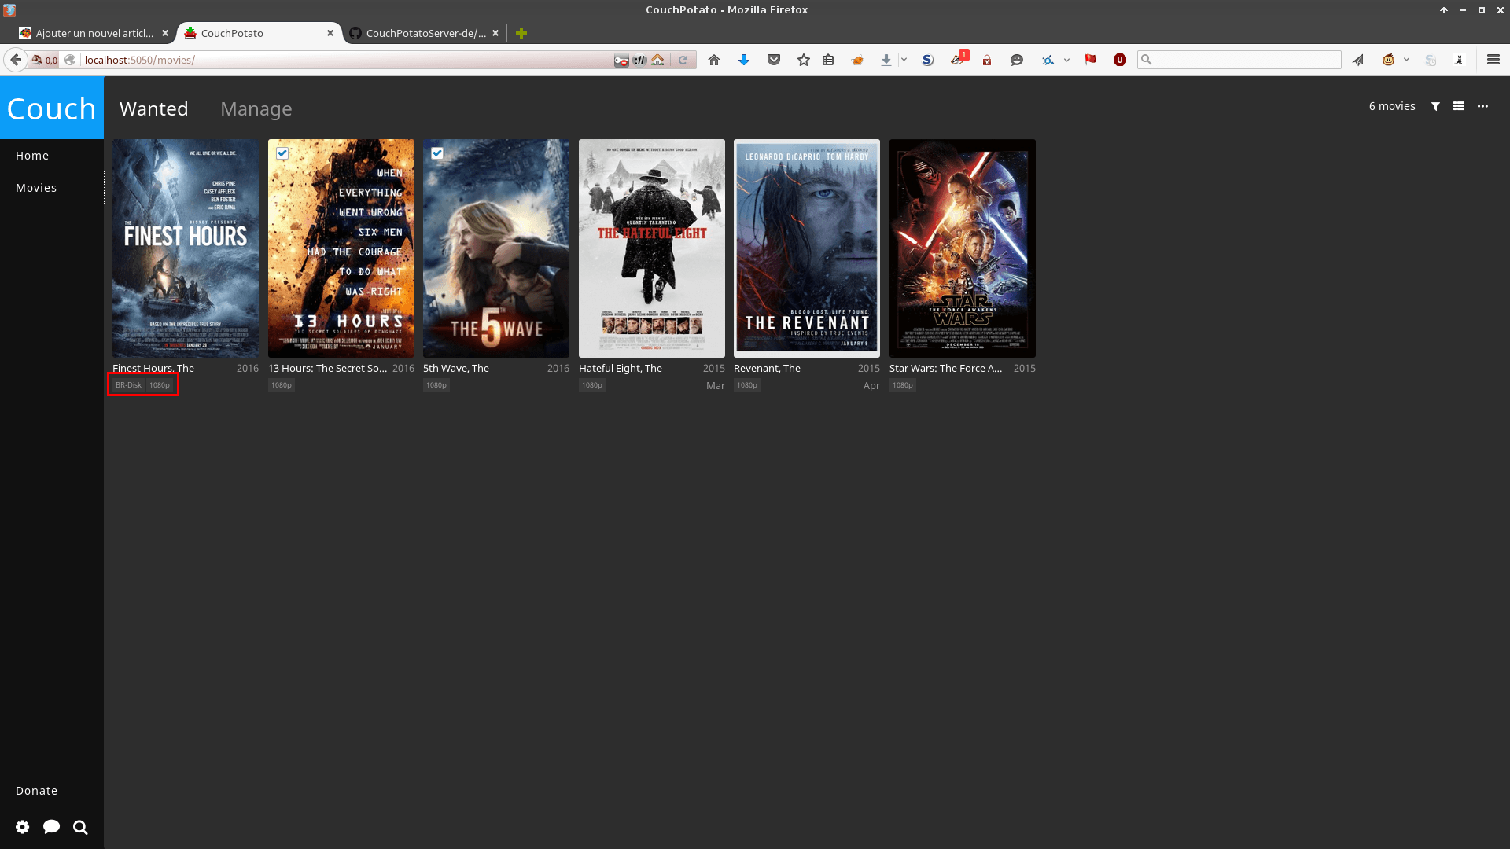
Task: Open the Firefox hamburger menu
Action: pyautogui.click(x=1493, y=60)
